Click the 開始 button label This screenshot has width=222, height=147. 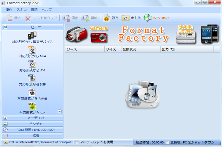[x=94, y=18]
